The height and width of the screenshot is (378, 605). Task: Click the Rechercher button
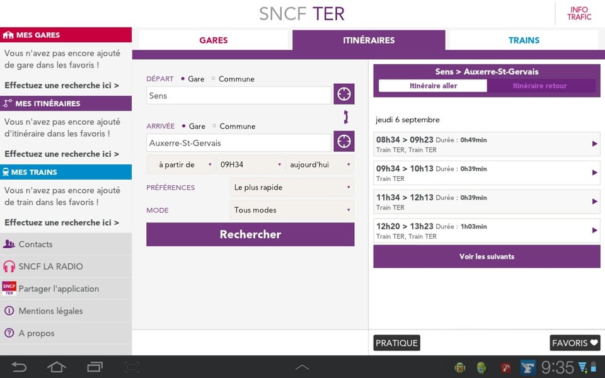point(250,234)
